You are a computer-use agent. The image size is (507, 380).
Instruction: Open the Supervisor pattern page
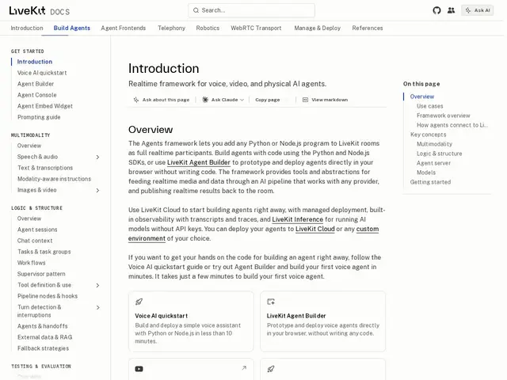41,274
